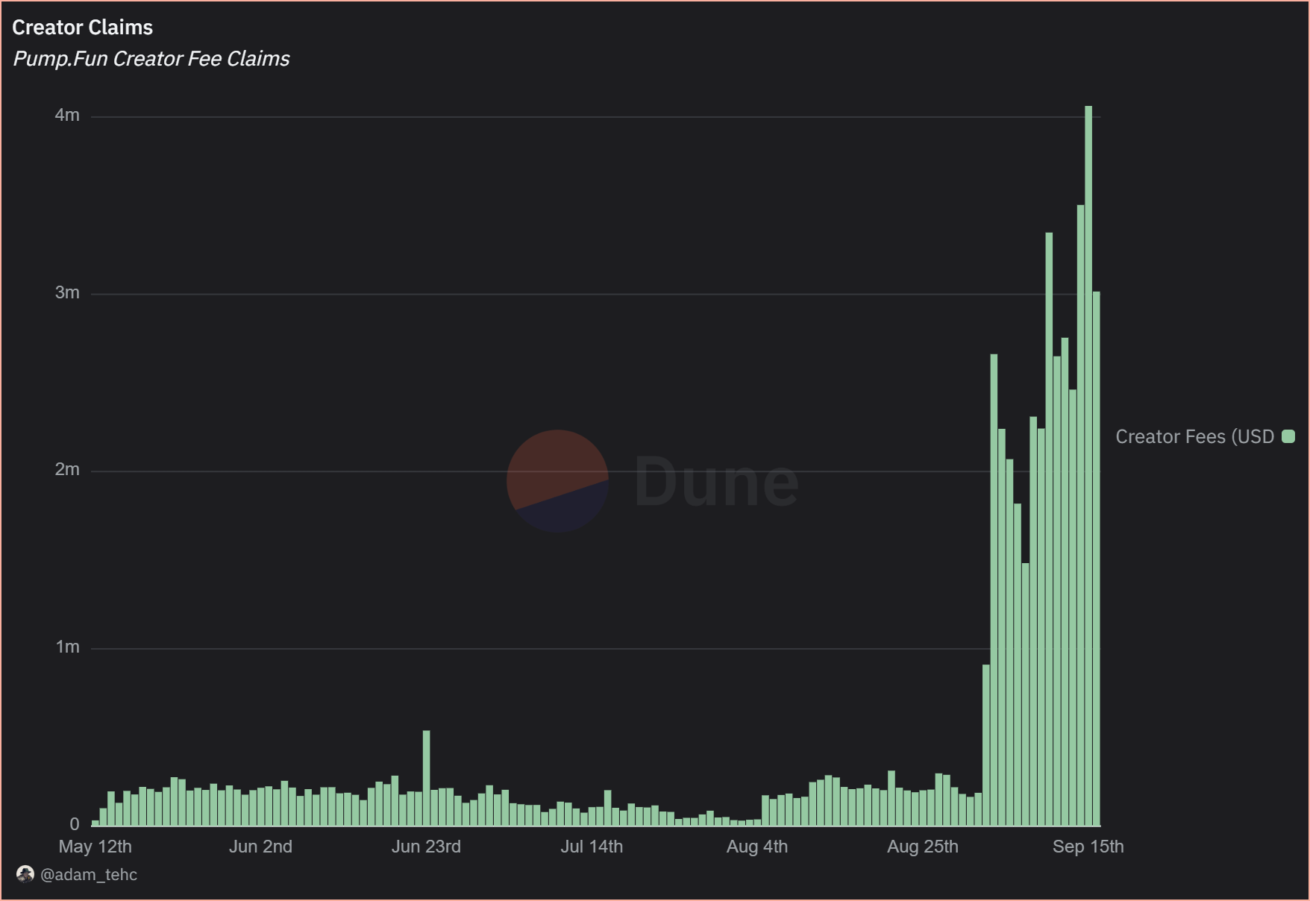The width and height of the screenshot is (1310, 901).
Task: Click the @adam_tehc profile avatar
Action: pos(25,874)
